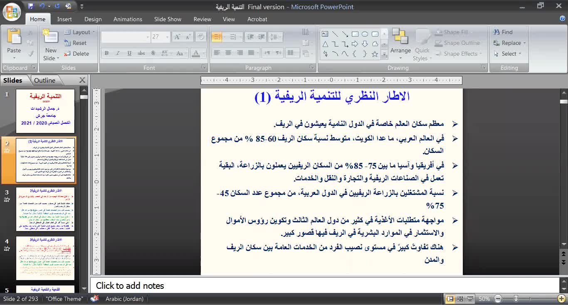Screen dimensions: 568x305
Task: Open the font name dropdown arrow
Action: click(x=148, y=37)
